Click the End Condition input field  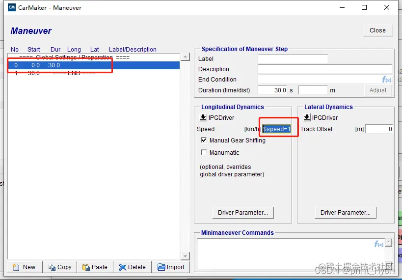325,80
